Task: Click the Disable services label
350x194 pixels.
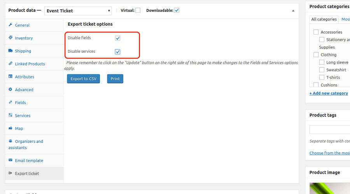Action: [x=81, y=52]
